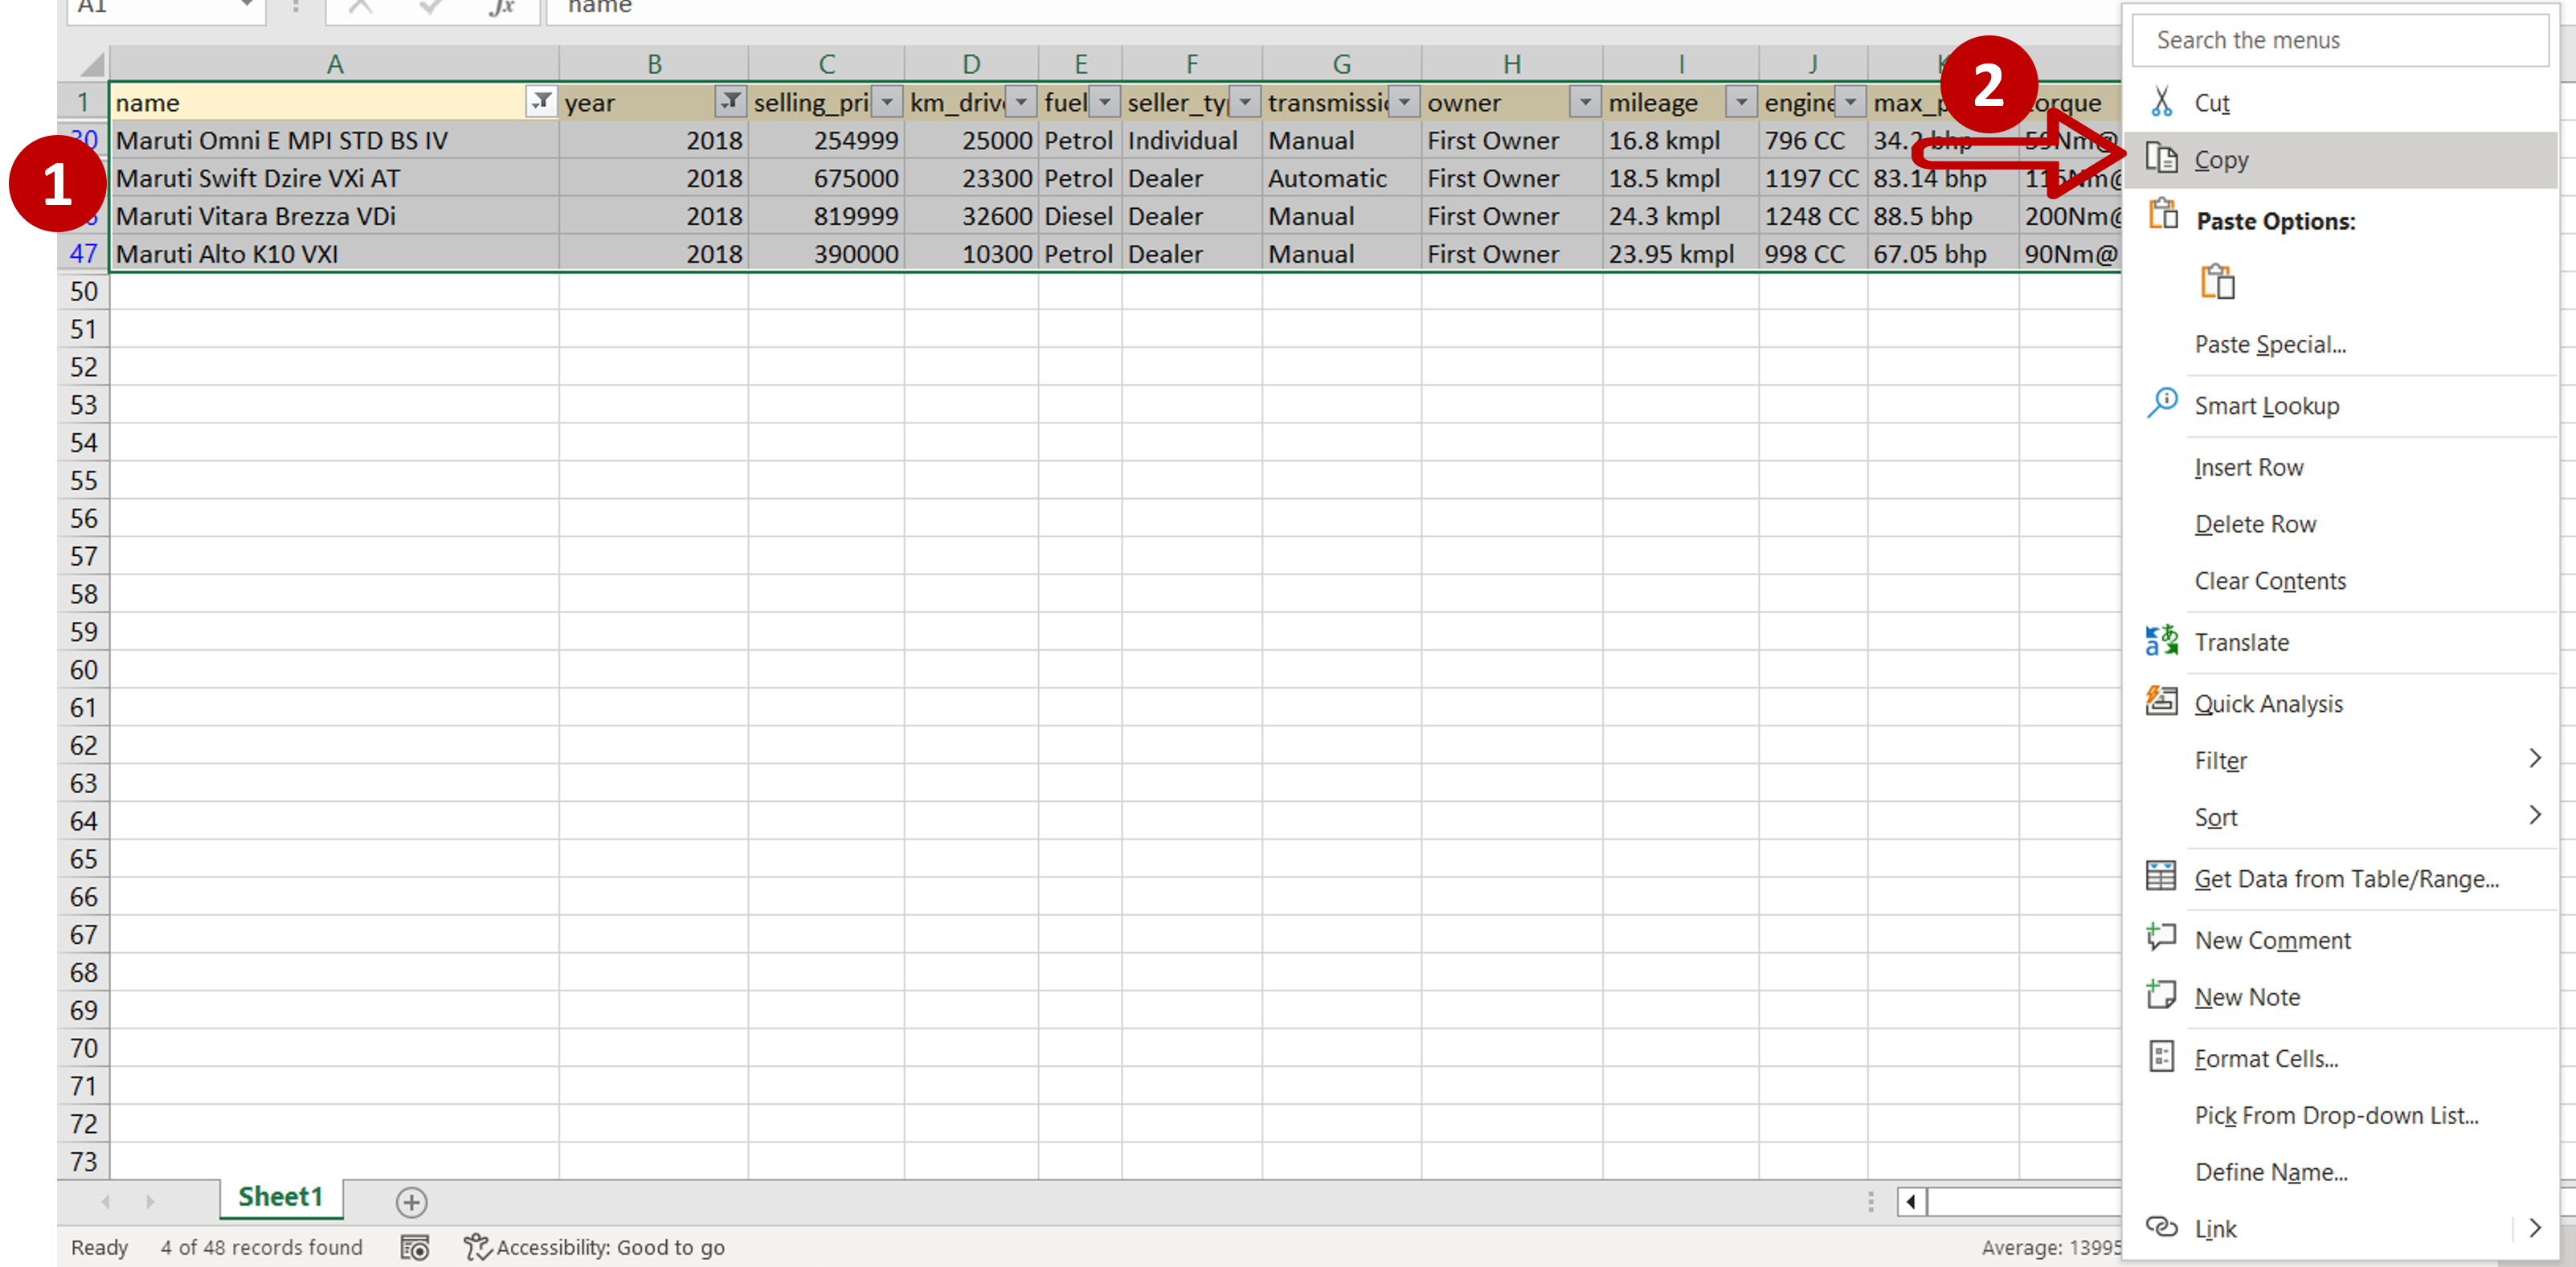Screen dimensions: 2576x1267
Task: Click the Paste clipboard icon under Paste Options
Action: pyautogui.click(x=2216, y=282)
